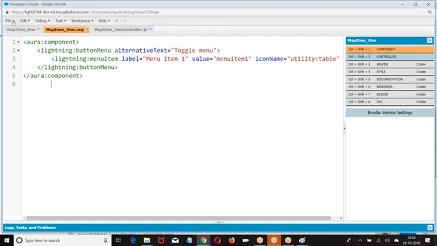Open the Help menu
The width and height of the screenshot is (437, 246).
pos(104,21)
